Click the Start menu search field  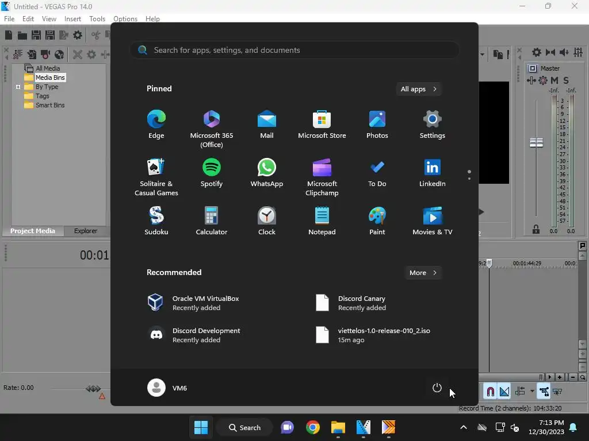[294, 51]
